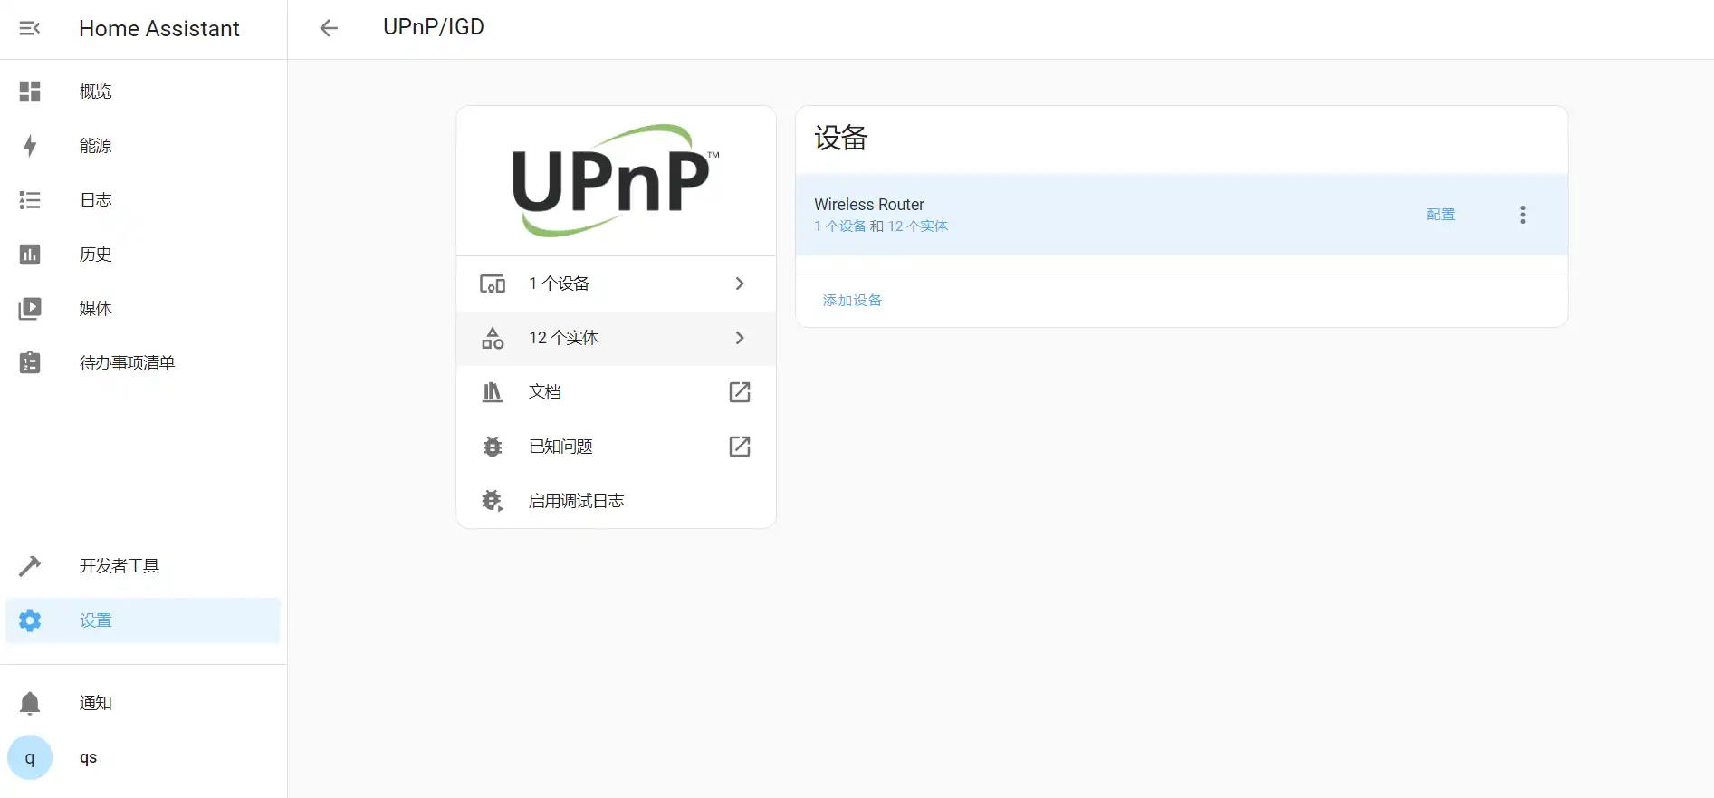Viewport: 1714px width, 798px height.
Task: Open the 概览 overview dashboard icon
Action: pos(30,91)
